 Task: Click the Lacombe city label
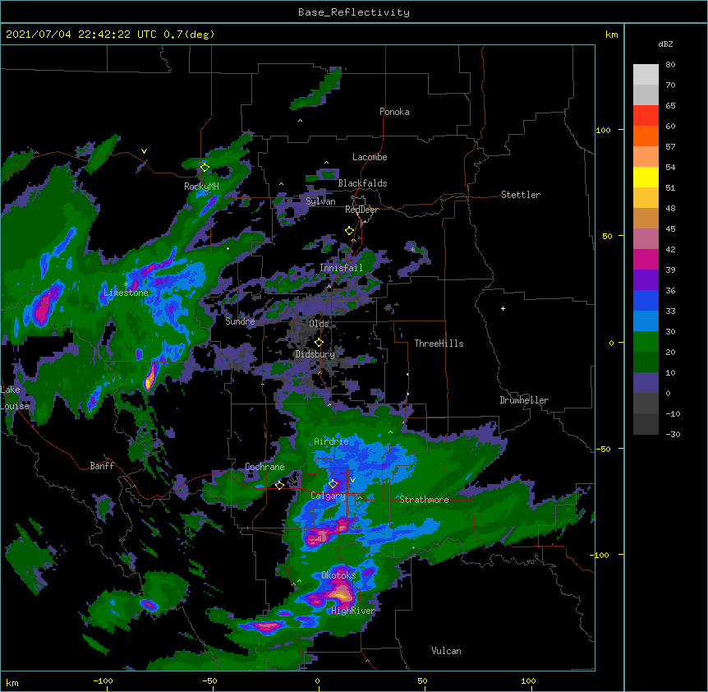click(x=370, y=157)
